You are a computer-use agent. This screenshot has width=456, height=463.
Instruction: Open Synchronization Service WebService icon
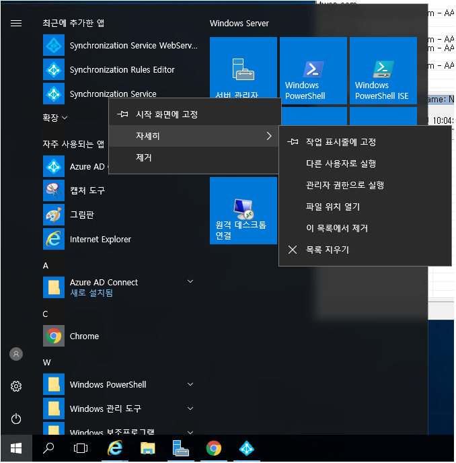click(54, 45)
